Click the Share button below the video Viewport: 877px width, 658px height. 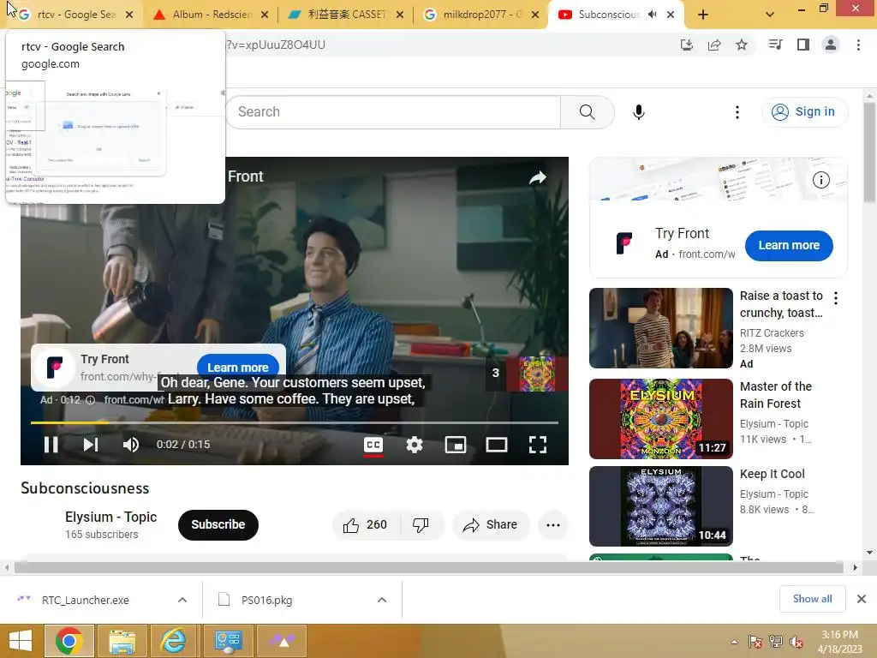click(491, 525)
